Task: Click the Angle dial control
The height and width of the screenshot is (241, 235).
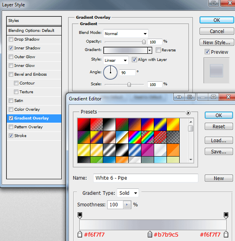Action: (x=110, y=72)
